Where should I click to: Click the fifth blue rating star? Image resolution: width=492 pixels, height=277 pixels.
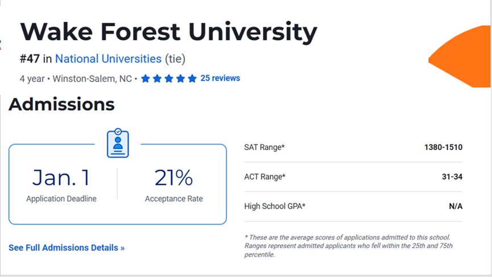[192, 78]
